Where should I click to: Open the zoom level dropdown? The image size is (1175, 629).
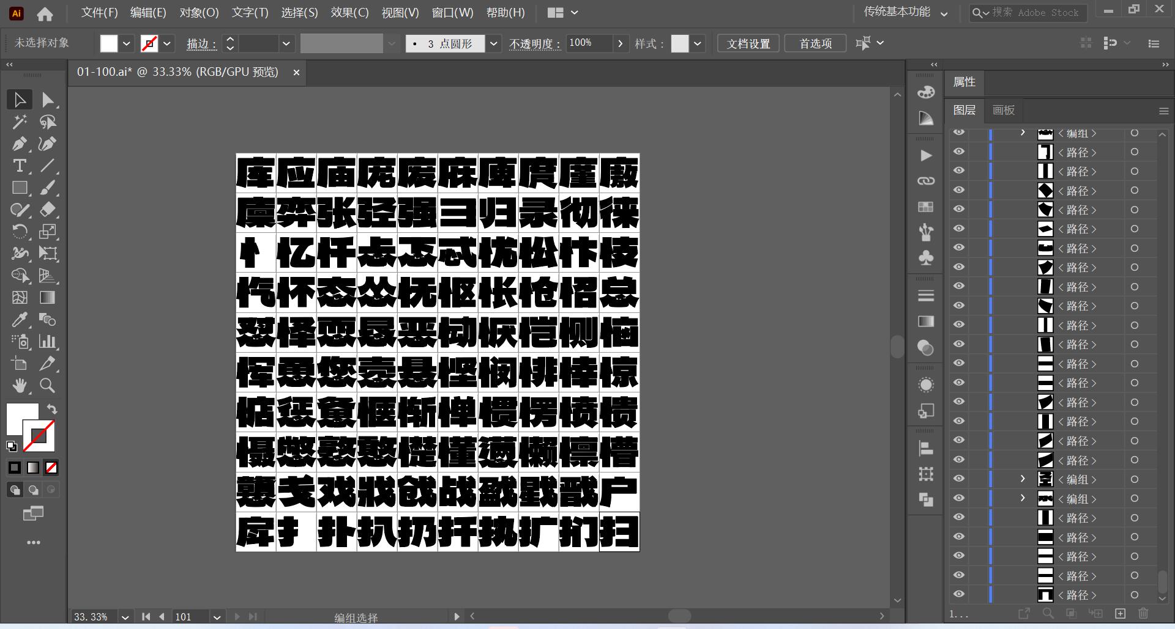[125, 617]
